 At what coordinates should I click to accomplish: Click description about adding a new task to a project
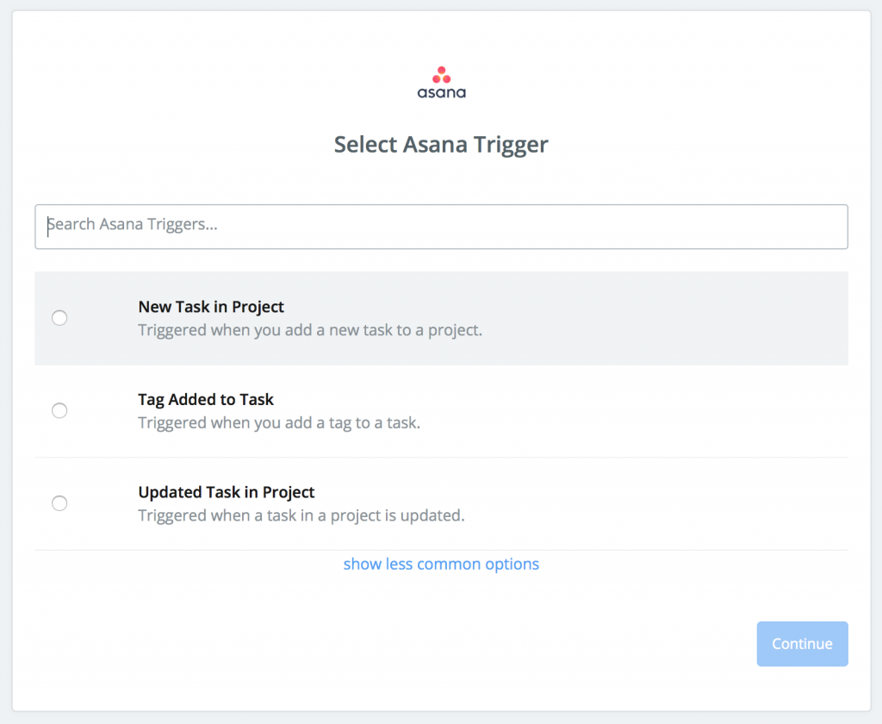pos(310,330)
